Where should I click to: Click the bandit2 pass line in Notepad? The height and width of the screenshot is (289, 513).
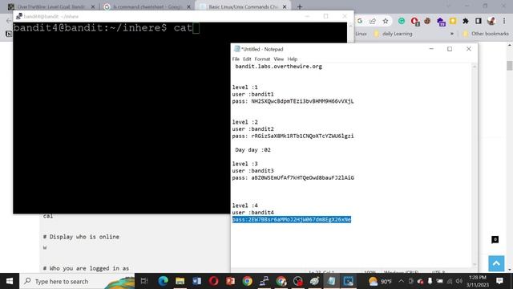click(293, 136)
